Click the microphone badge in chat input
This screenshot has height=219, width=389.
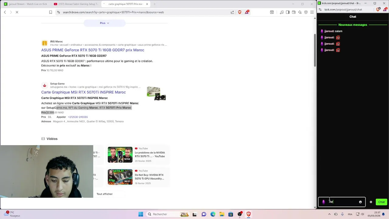click(x=323, y=202)
